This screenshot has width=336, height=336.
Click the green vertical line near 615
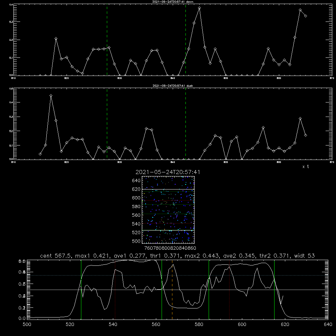point(274,290)
